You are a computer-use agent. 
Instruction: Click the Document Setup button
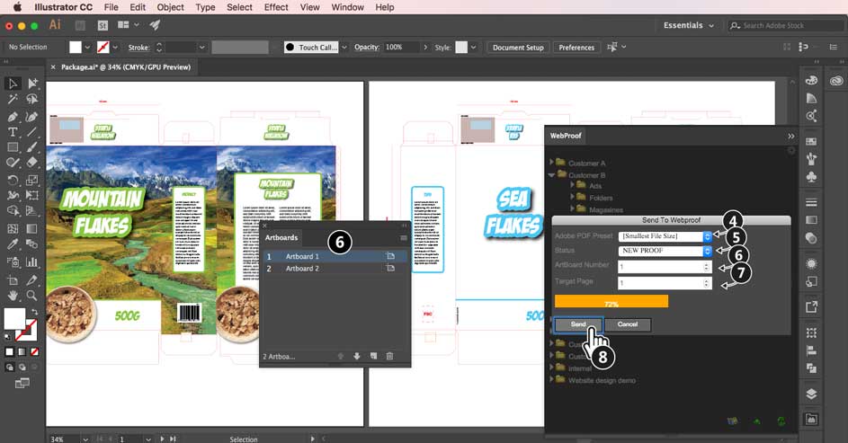[x=518, y=47]
